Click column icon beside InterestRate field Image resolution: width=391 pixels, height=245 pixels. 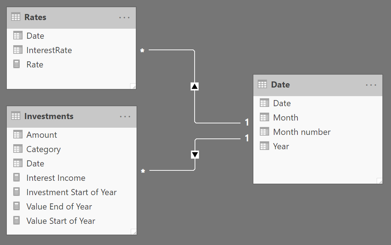coord(18,50)
